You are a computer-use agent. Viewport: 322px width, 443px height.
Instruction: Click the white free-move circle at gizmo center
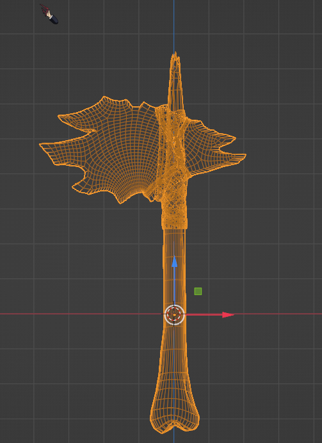click(175, 315)
